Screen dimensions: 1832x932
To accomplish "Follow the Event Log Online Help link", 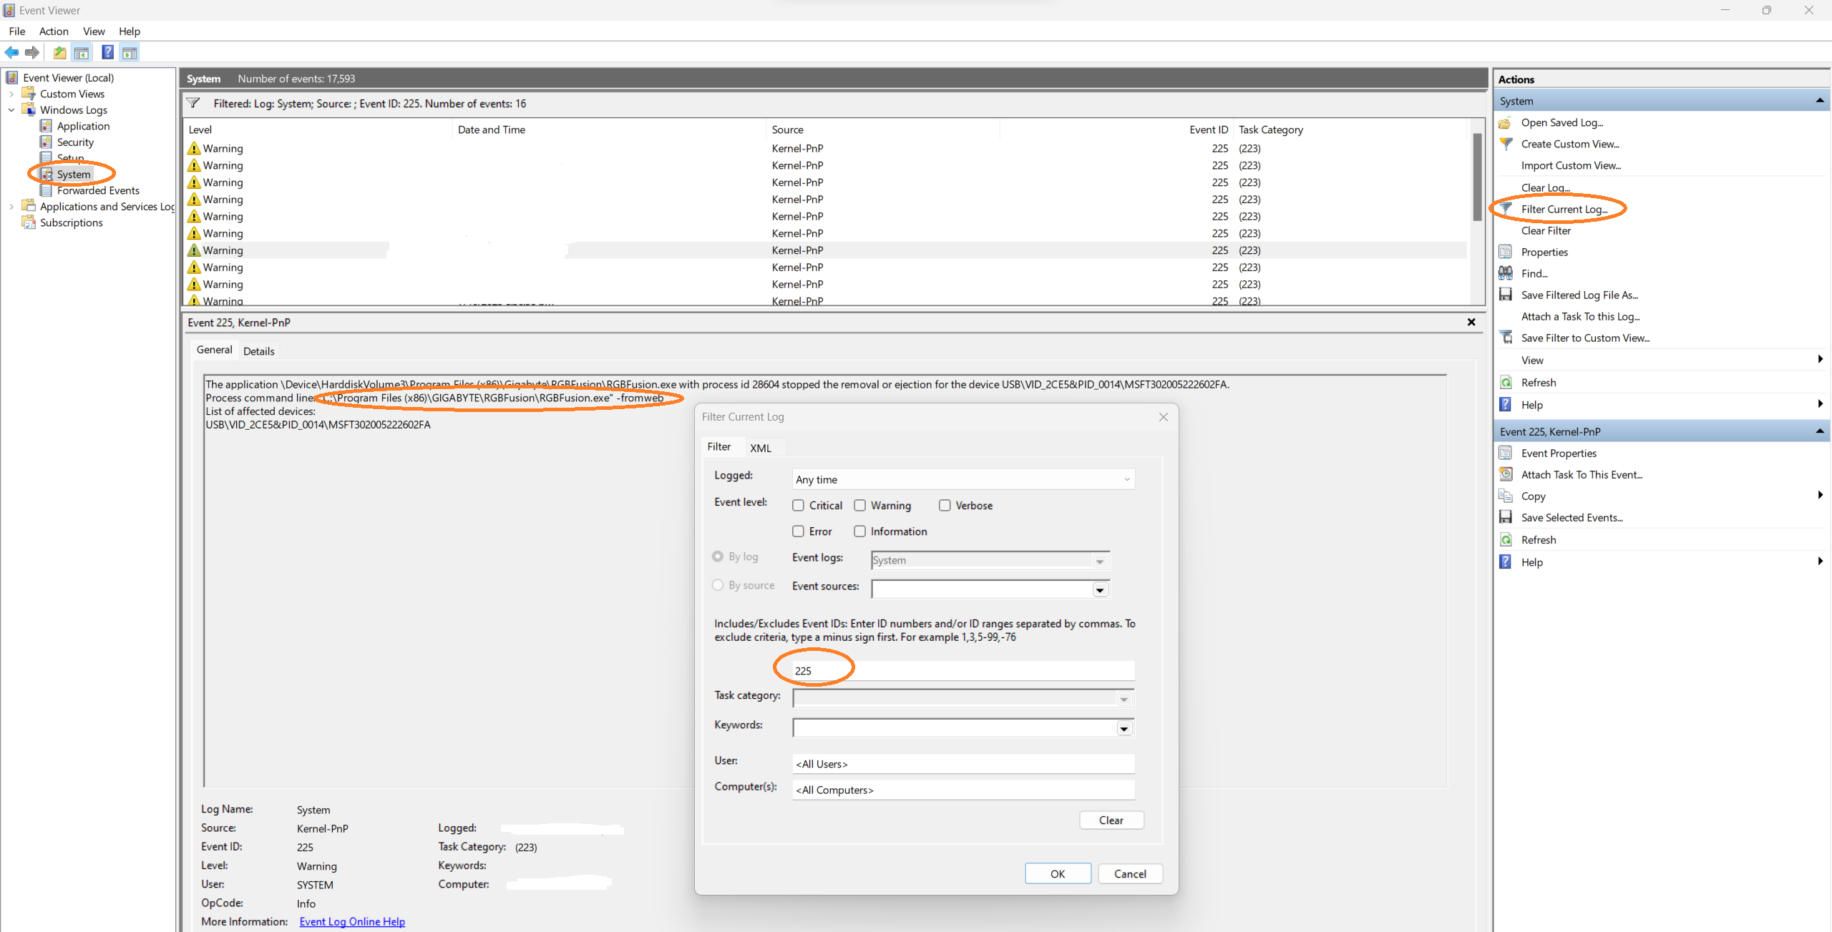I will [x=351, y=921].
